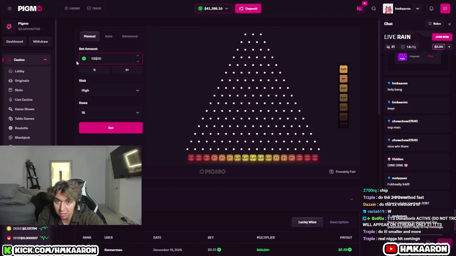This screenshot has width=456, height=256.
Task: Click the green currency icon in bet field
Action: tap(84, 59)
